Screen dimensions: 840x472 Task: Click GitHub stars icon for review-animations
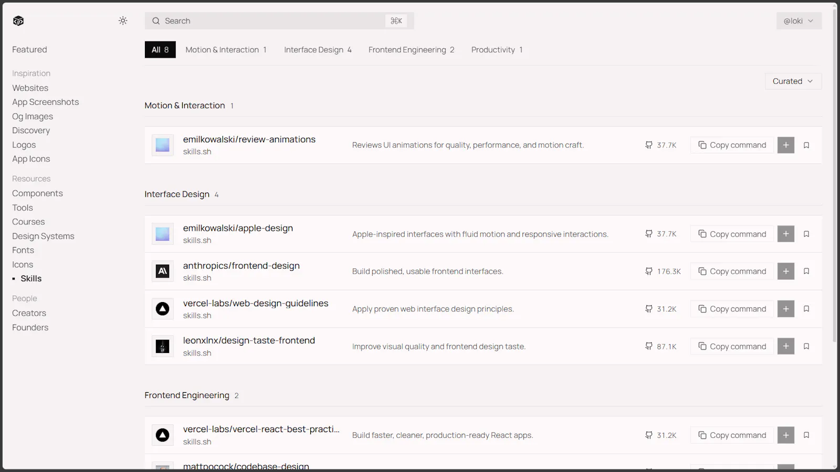pyautogui.click(x=649, y=145)
